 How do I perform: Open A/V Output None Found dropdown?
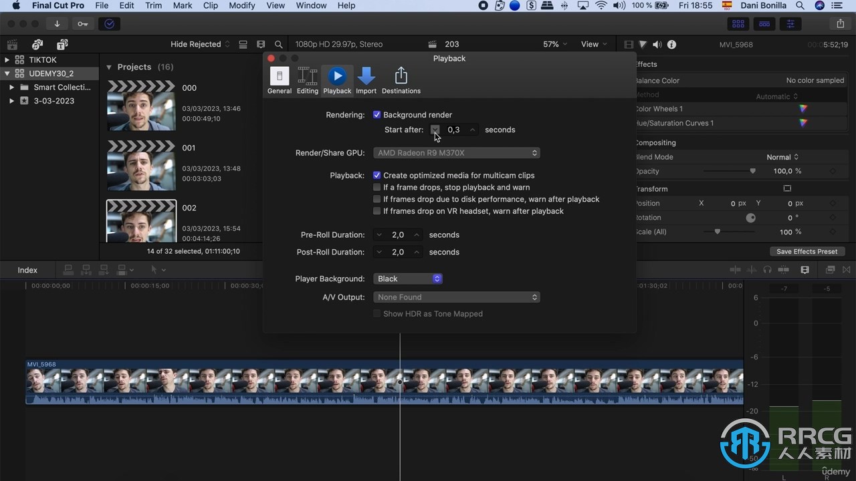pos(457,297)
